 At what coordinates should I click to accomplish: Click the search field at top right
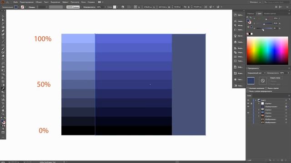pyautogui.click(x=277, y=2)
